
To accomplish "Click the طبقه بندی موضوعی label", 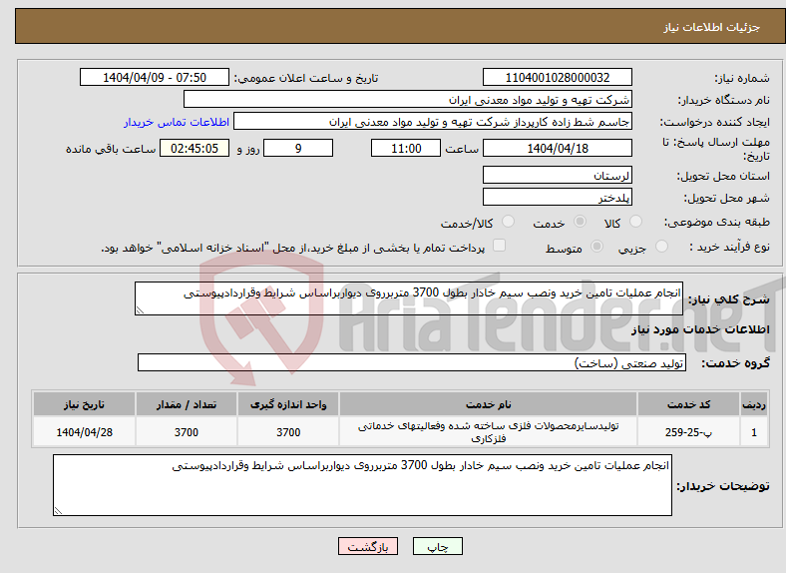I will pos(717,222).
